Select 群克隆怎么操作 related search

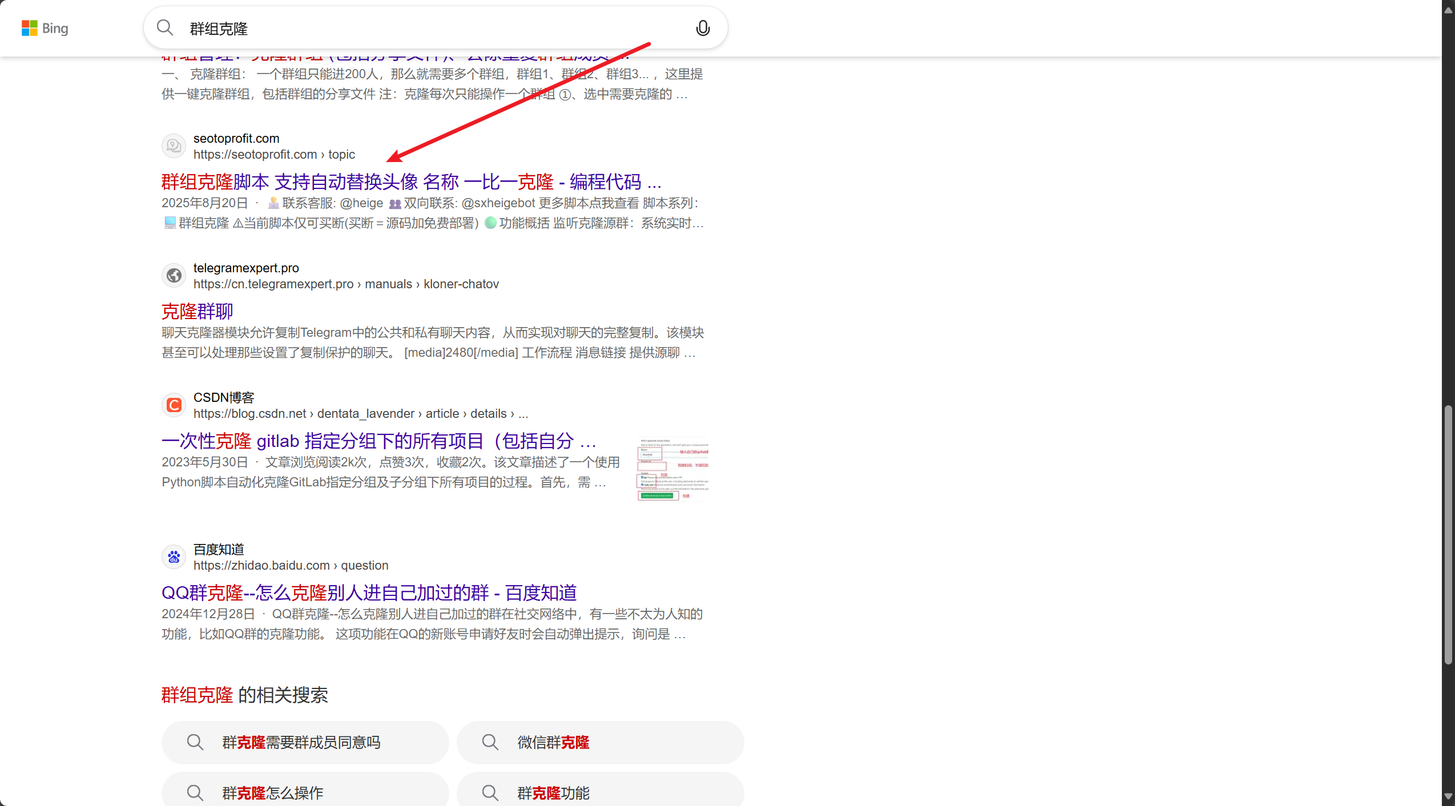[272, 793]
